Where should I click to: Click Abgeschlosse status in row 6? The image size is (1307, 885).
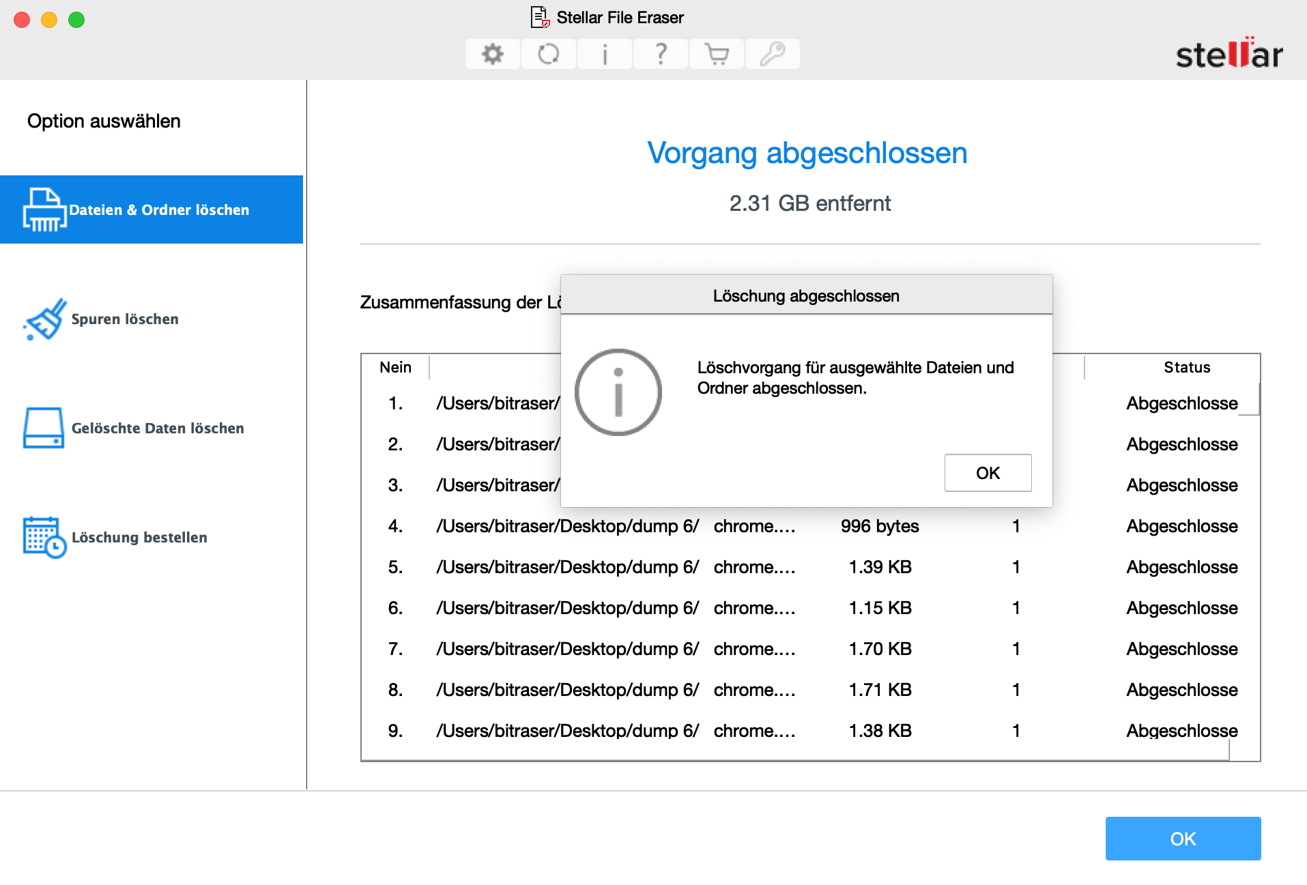(x=1182, y=608)
